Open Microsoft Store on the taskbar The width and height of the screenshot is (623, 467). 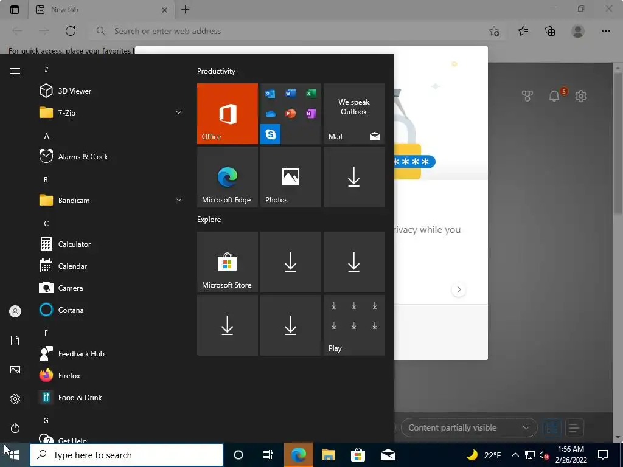[358, 455]
